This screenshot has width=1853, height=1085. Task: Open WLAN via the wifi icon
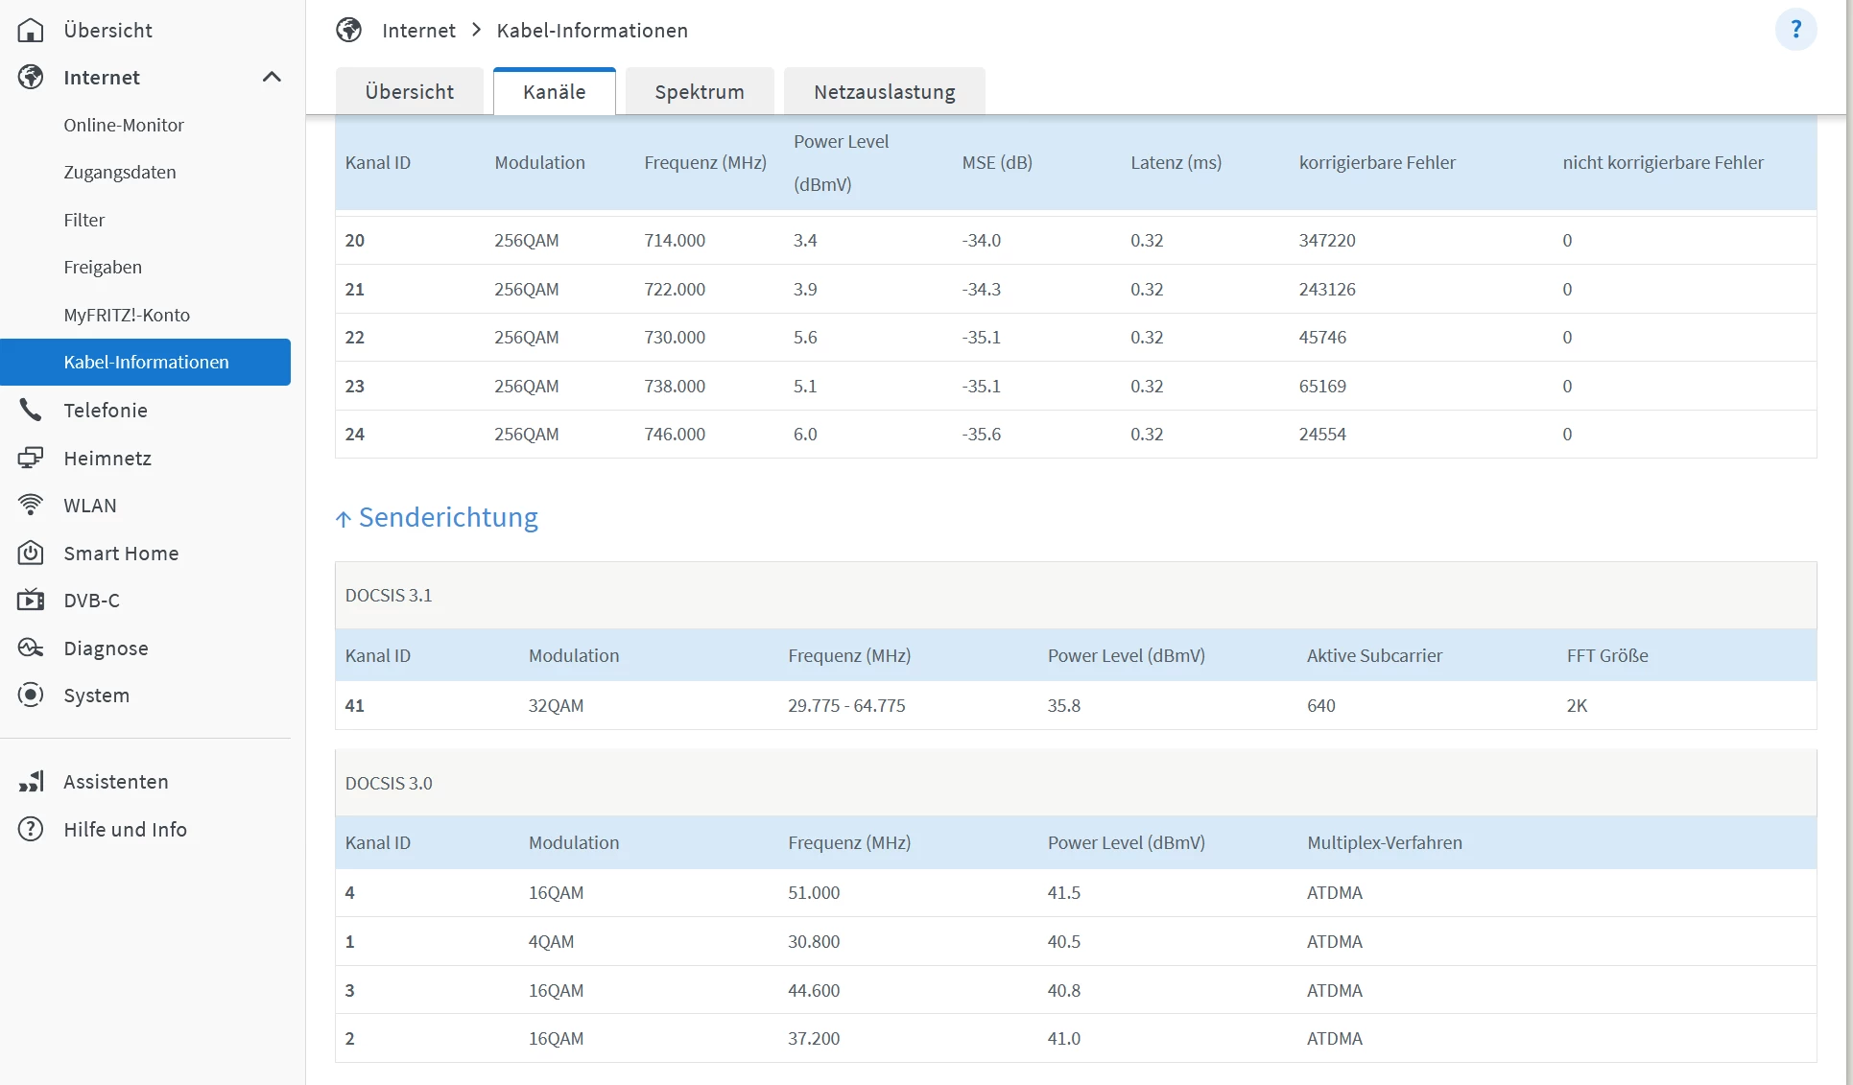tap(31, 506)
